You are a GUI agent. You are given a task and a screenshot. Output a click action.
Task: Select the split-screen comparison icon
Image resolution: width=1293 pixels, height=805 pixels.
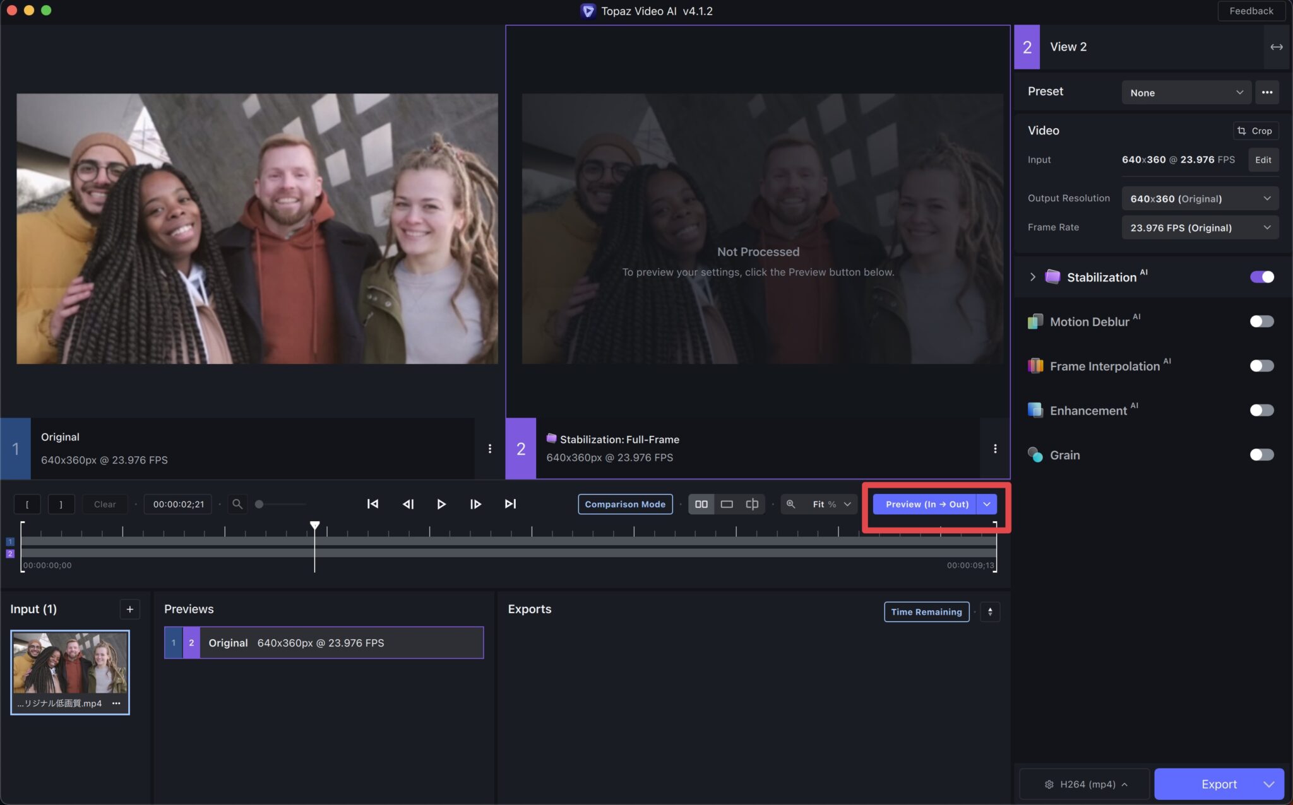click(751, 504)
